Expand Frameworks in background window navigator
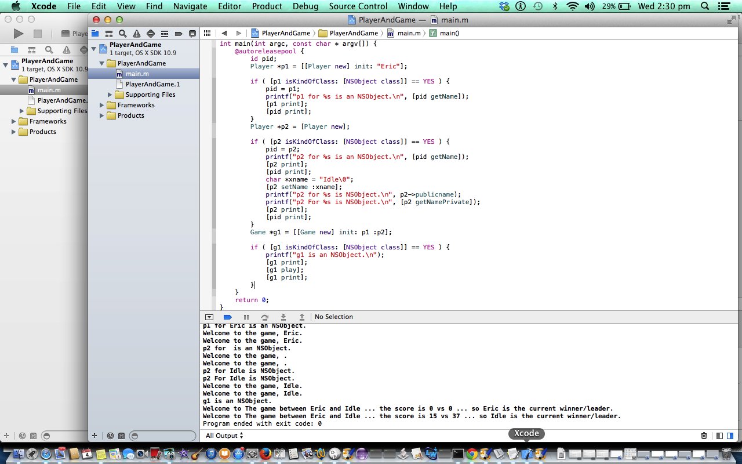This screenshot has width=742, height=464. coord(14,121)
